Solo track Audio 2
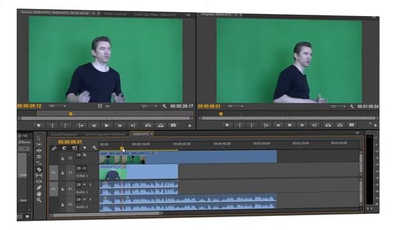 pos(90,199)
